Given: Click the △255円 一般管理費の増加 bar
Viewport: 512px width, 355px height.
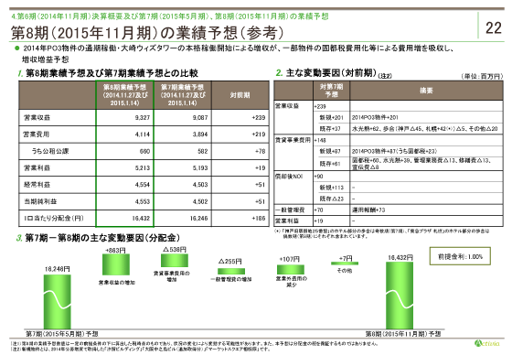Looking at the screenshot, I should (x=231, y=272).
